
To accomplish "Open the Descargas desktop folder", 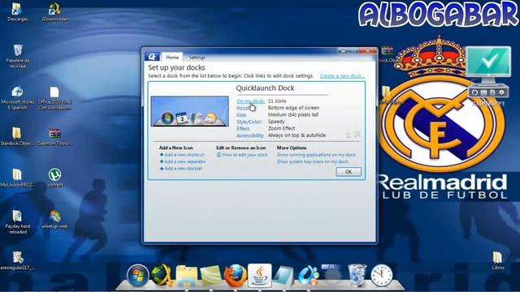I will click(17, 12).
